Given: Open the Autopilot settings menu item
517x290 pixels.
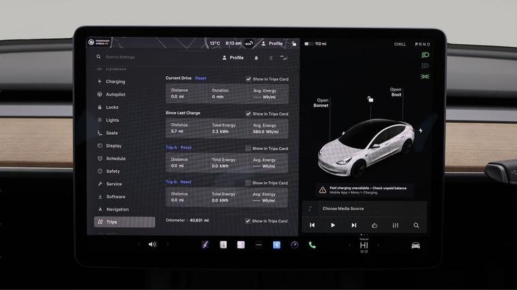Looking at the screenshot, I should [115, 95].
